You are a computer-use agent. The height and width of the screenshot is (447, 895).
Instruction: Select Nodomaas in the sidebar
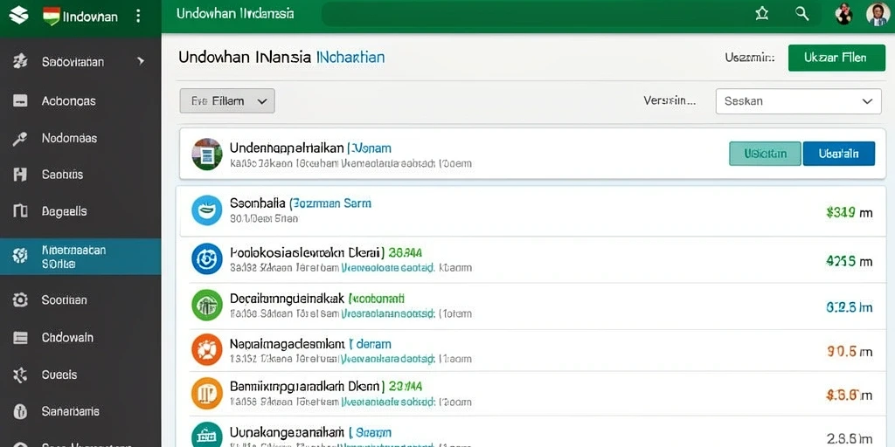pyautogui.click(x=69, y=138)
